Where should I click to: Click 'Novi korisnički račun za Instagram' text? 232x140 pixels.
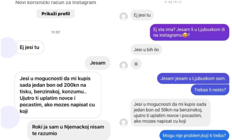(x=56, y=2)
